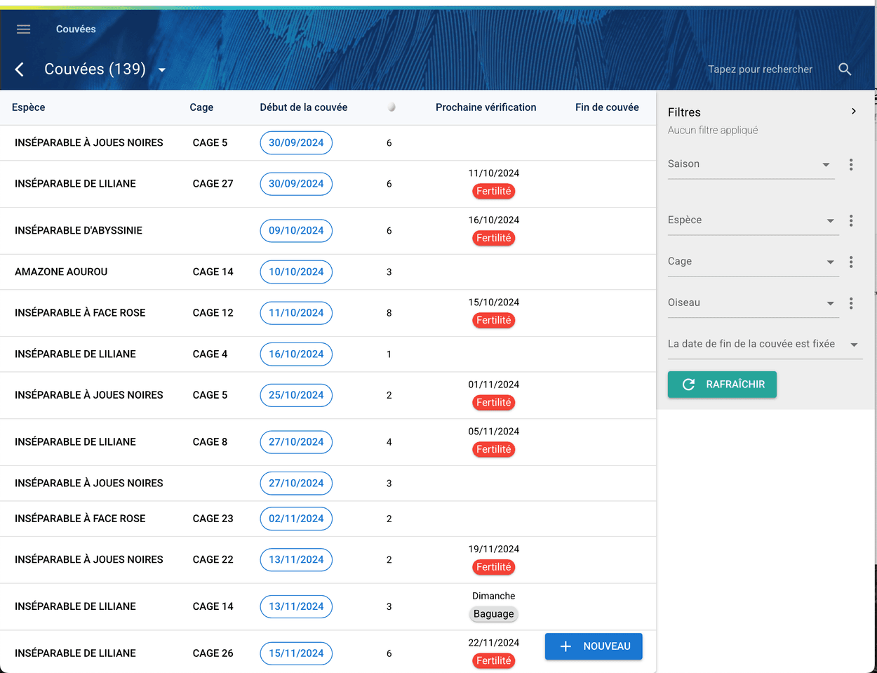The width and height of the screenshot is (877, 673).
Task: Expand the Couvées (139) title dropdown
Action: (162, 69)
